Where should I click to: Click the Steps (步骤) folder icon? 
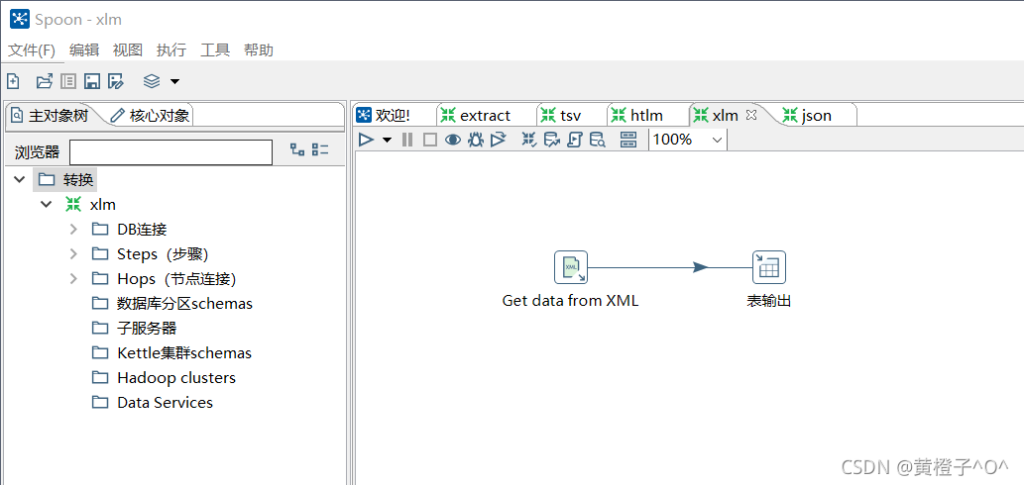100,253
